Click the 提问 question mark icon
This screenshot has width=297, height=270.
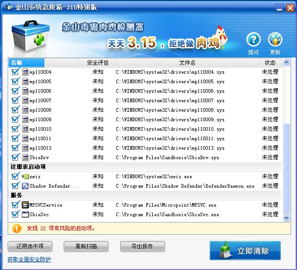(x=254, y=39)
